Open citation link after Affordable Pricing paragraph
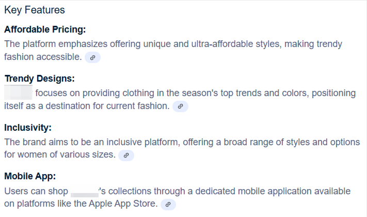 click(x=92, y=57)
